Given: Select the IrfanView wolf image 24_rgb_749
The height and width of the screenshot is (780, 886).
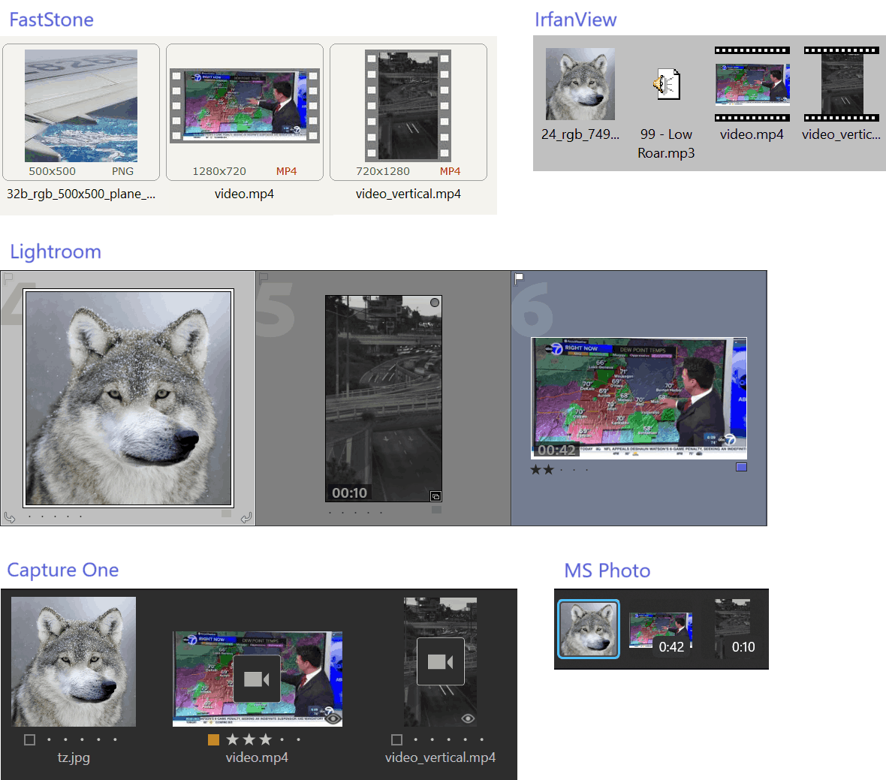Looking at the screenshot, I should click(580, 84).
